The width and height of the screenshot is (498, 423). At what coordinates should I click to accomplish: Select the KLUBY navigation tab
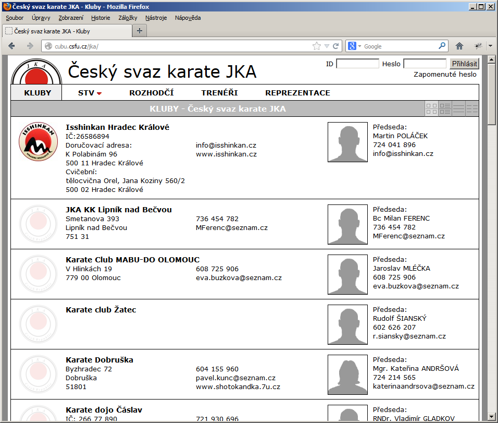click(36, 92)
